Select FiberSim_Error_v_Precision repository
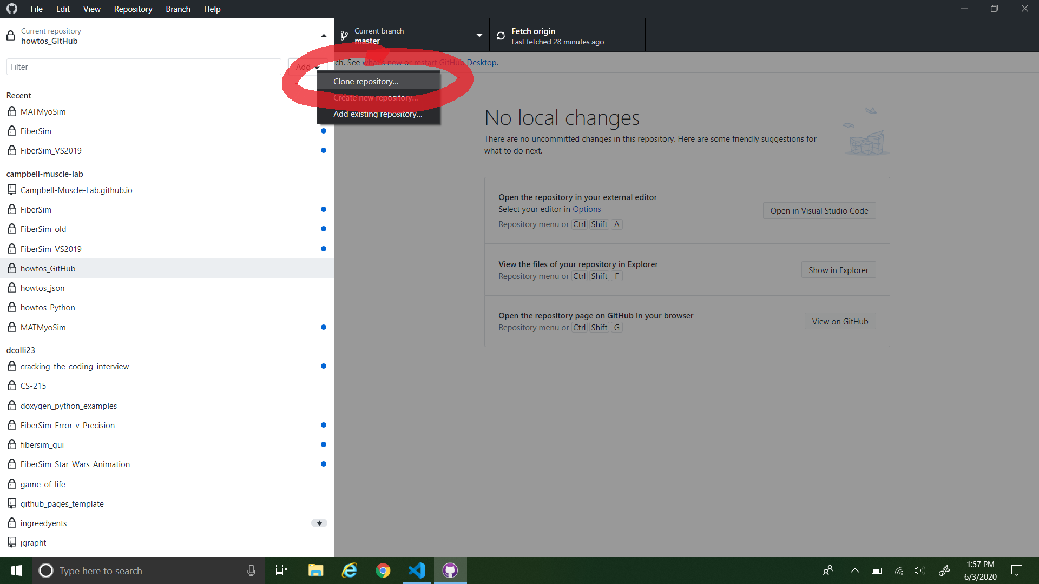 click(x=167, y=425)
